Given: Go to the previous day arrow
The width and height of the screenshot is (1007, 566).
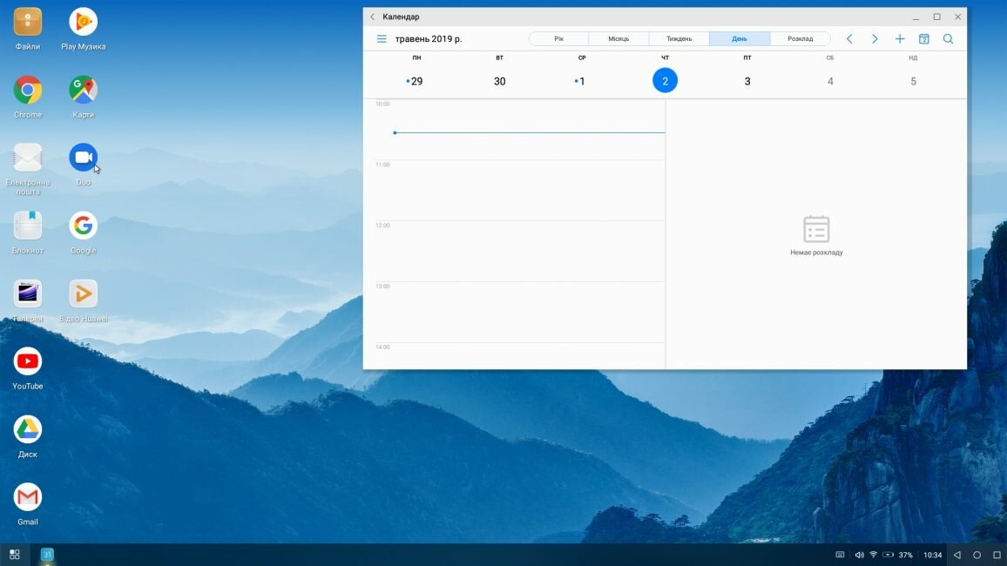Looking at the screenshot, I should (x=849, y=39).
